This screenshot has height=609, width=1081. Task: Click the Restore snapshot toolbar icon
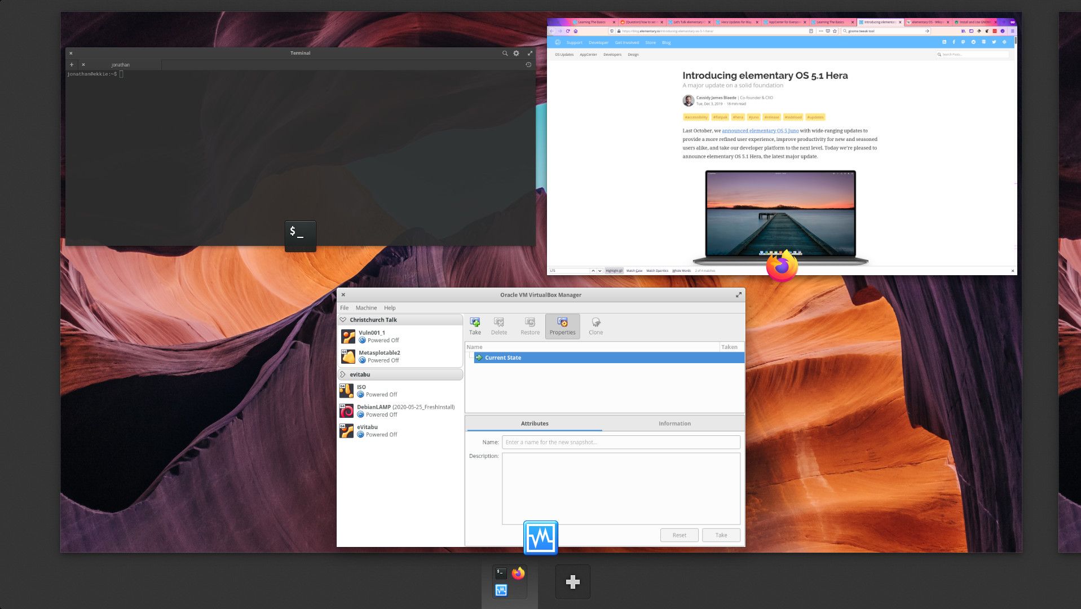[x=530, y=322]
